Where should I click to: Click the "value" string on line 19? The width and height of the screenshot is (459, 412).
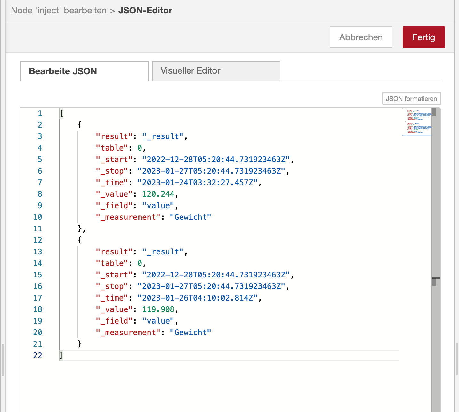tap(158, 321)
